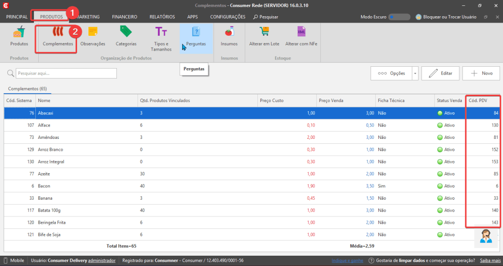Viewport: 503px width, 266px height.
Task: Click Preço Venda 3,50 cell
Action: tap(370, 186)
